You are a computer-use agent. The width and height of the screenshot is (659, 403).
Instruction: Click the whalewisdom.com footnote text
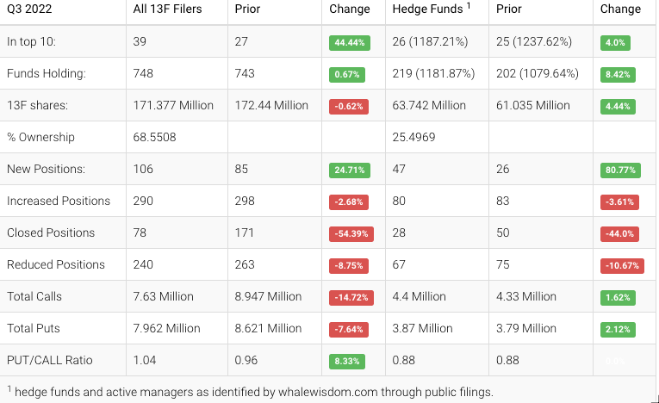[x=332, y=392]
